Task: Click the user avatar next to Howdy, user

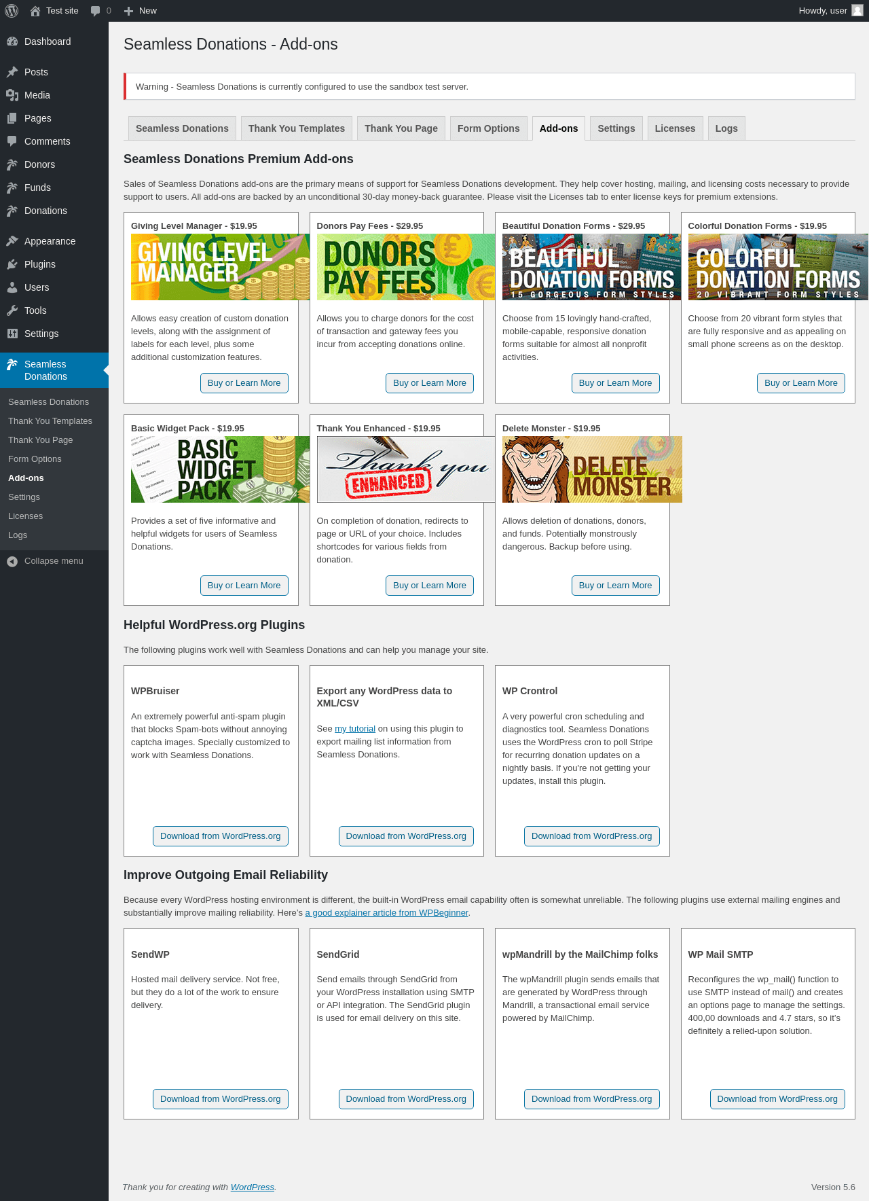Action: [x=857, y=11]
